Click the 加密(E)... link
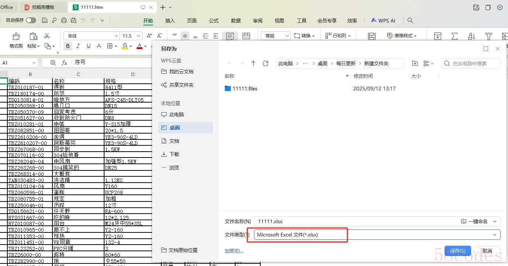 coord(234,251)
